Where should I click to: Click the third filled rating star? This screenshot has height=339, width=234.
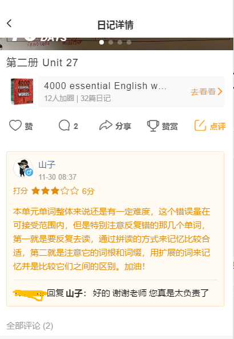55,191
